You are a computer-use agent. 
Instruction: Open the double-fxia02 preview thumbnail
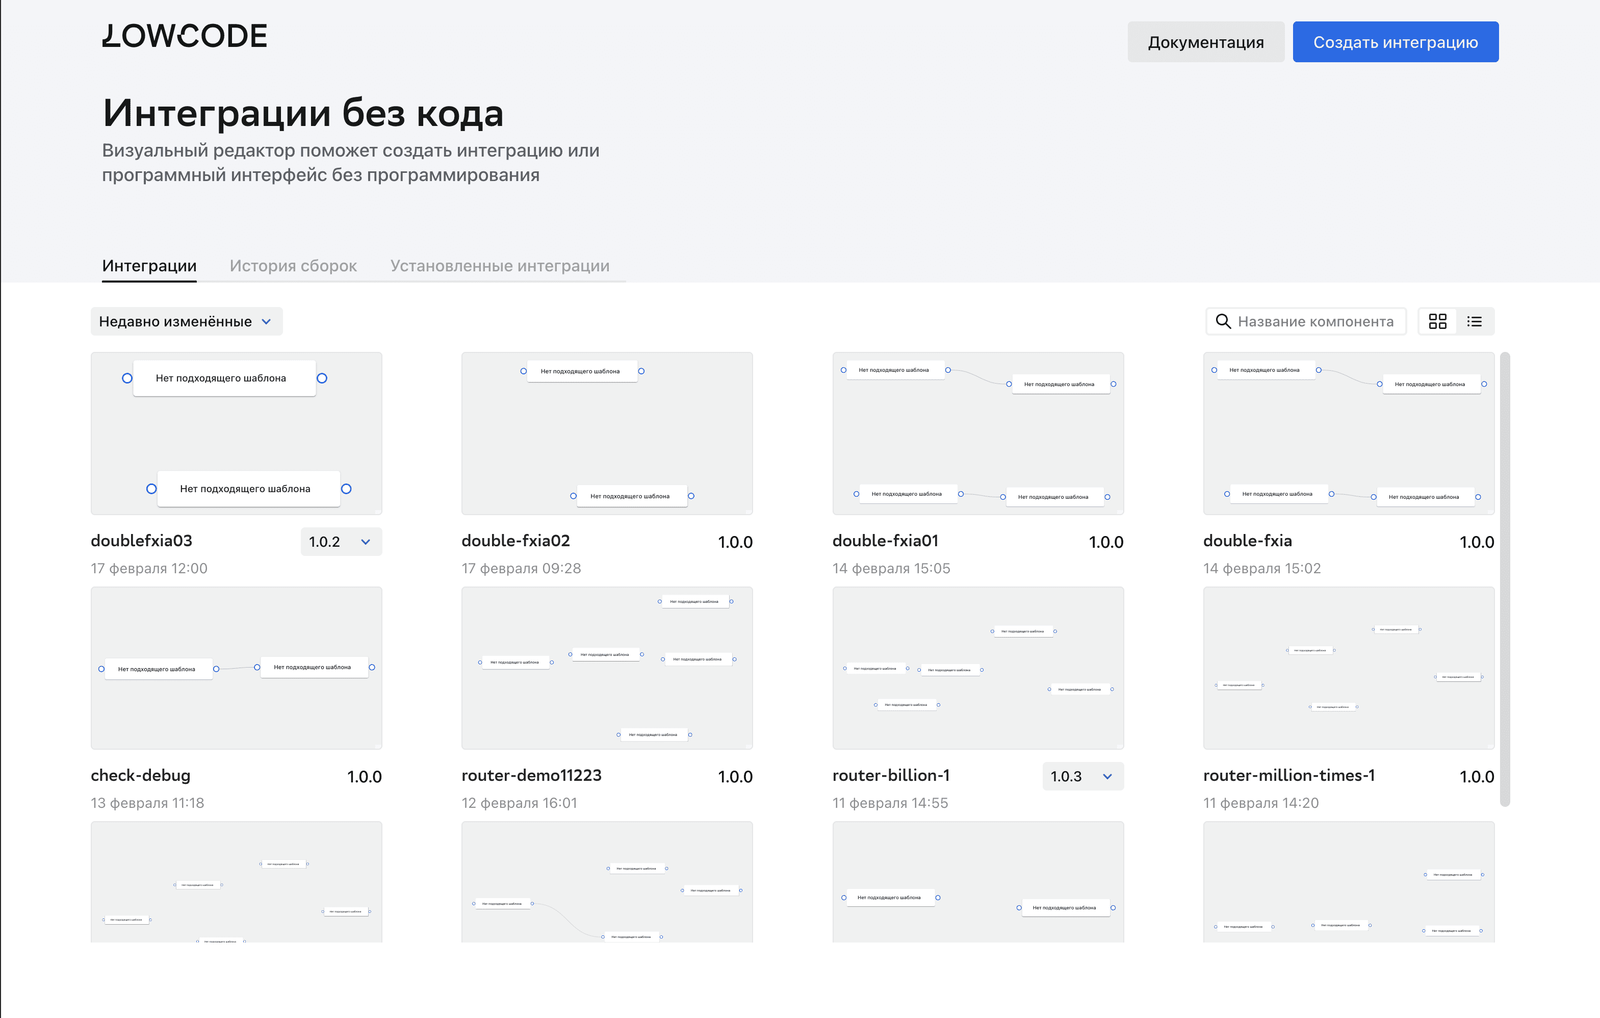607,433
